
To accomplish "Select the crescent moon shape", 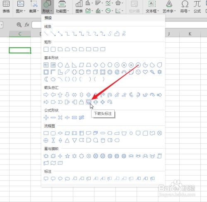I will coord(46,79).
